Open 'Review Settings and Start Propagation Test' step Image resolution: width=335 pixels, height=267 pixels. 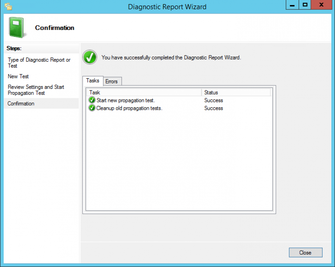pos(36,90)
